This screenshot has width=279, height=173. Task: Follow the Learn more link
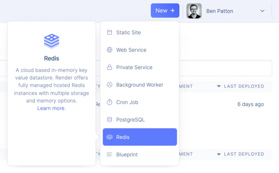pos(51,108)
